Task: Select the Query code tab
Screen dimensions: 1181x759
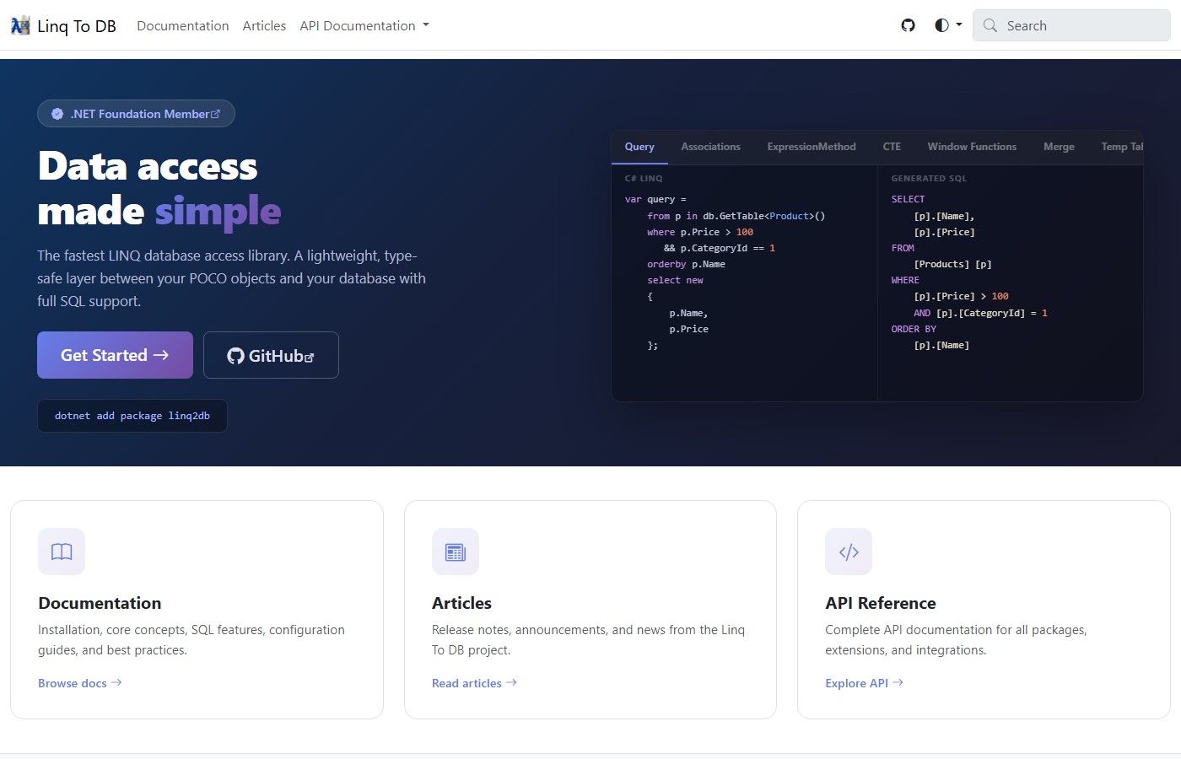Action: (639, 147)
